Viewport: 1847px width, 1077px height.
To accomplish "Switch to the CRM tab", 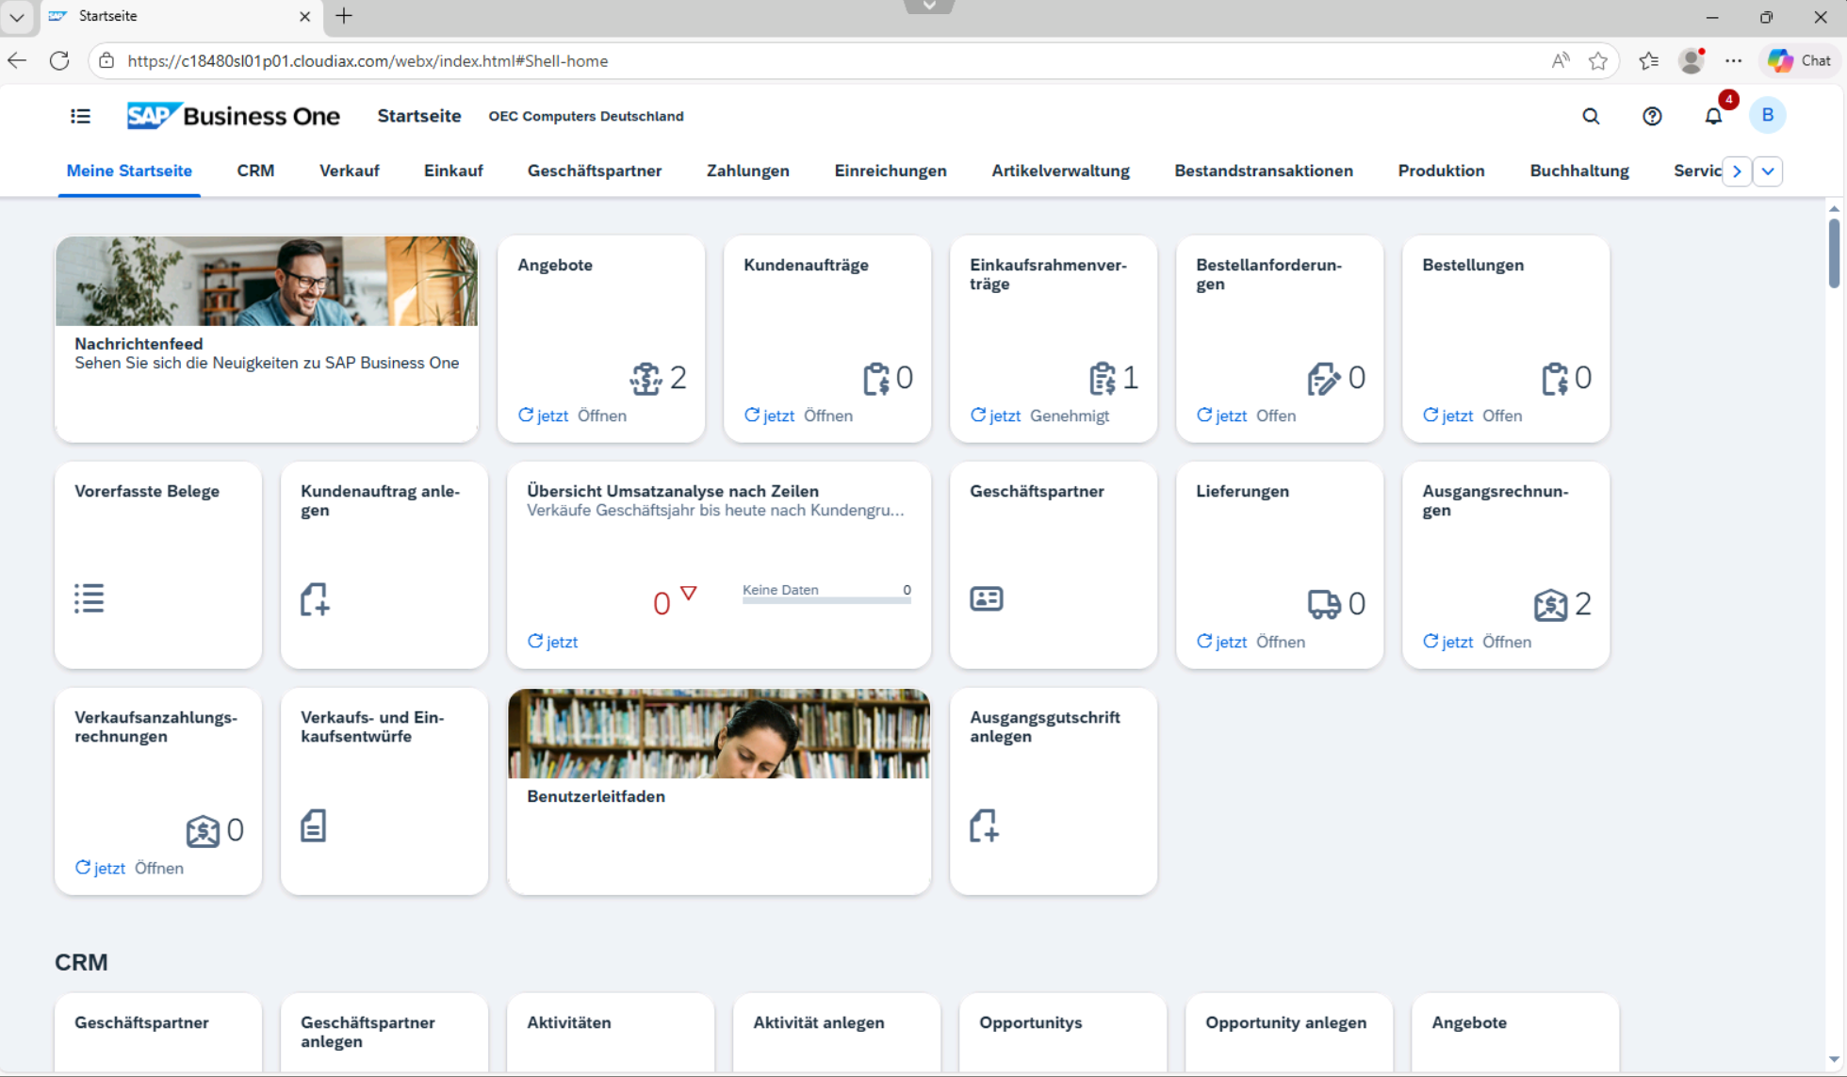I will [x=255, y=171].
